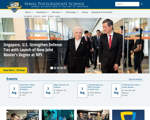Click clock icon next to 0900
The image size is (150, 120).
[x=123, y=95]
